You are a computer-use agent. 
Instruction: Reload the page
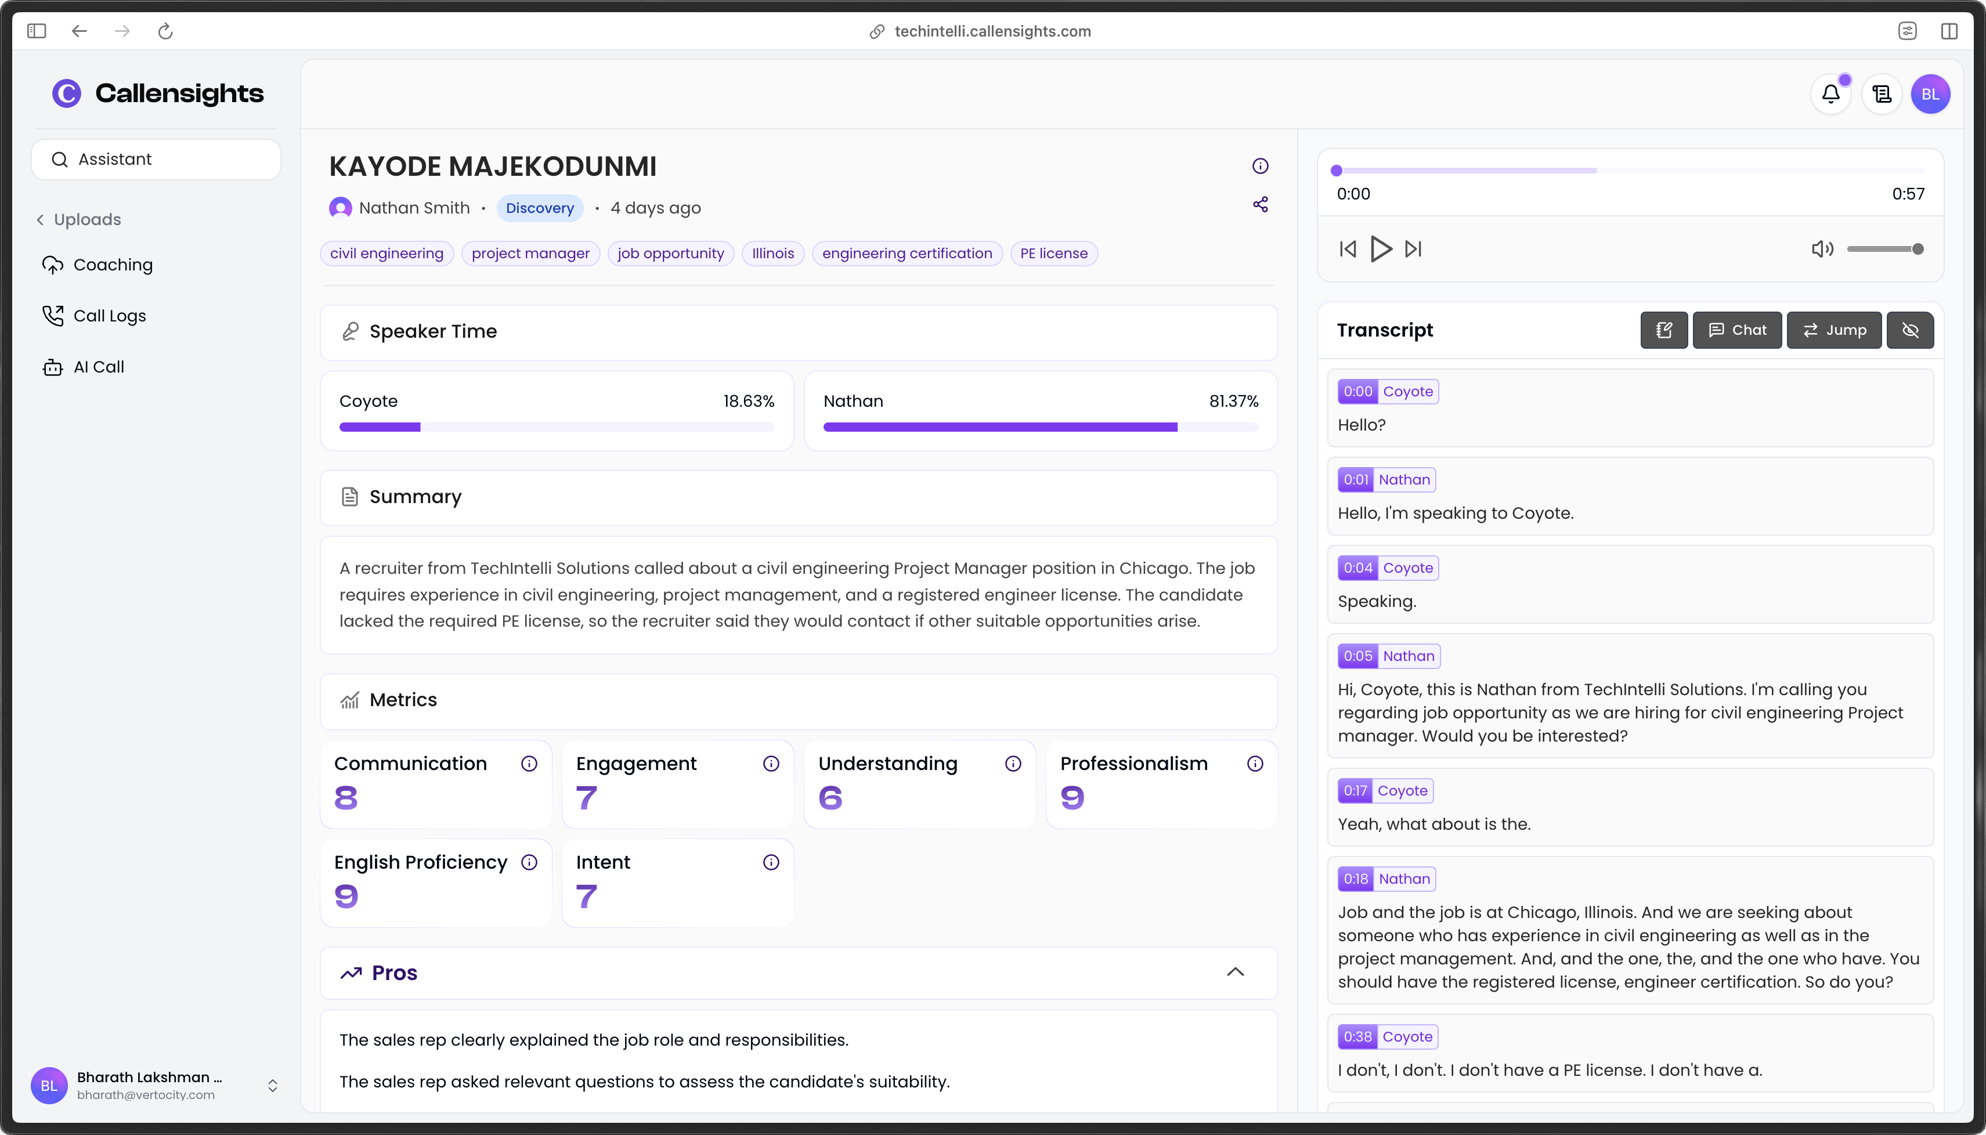[x=165, y=31]
